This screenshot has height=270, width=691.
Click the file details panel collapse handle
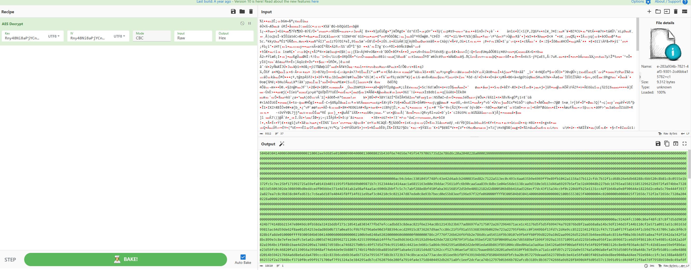(640, 77)
